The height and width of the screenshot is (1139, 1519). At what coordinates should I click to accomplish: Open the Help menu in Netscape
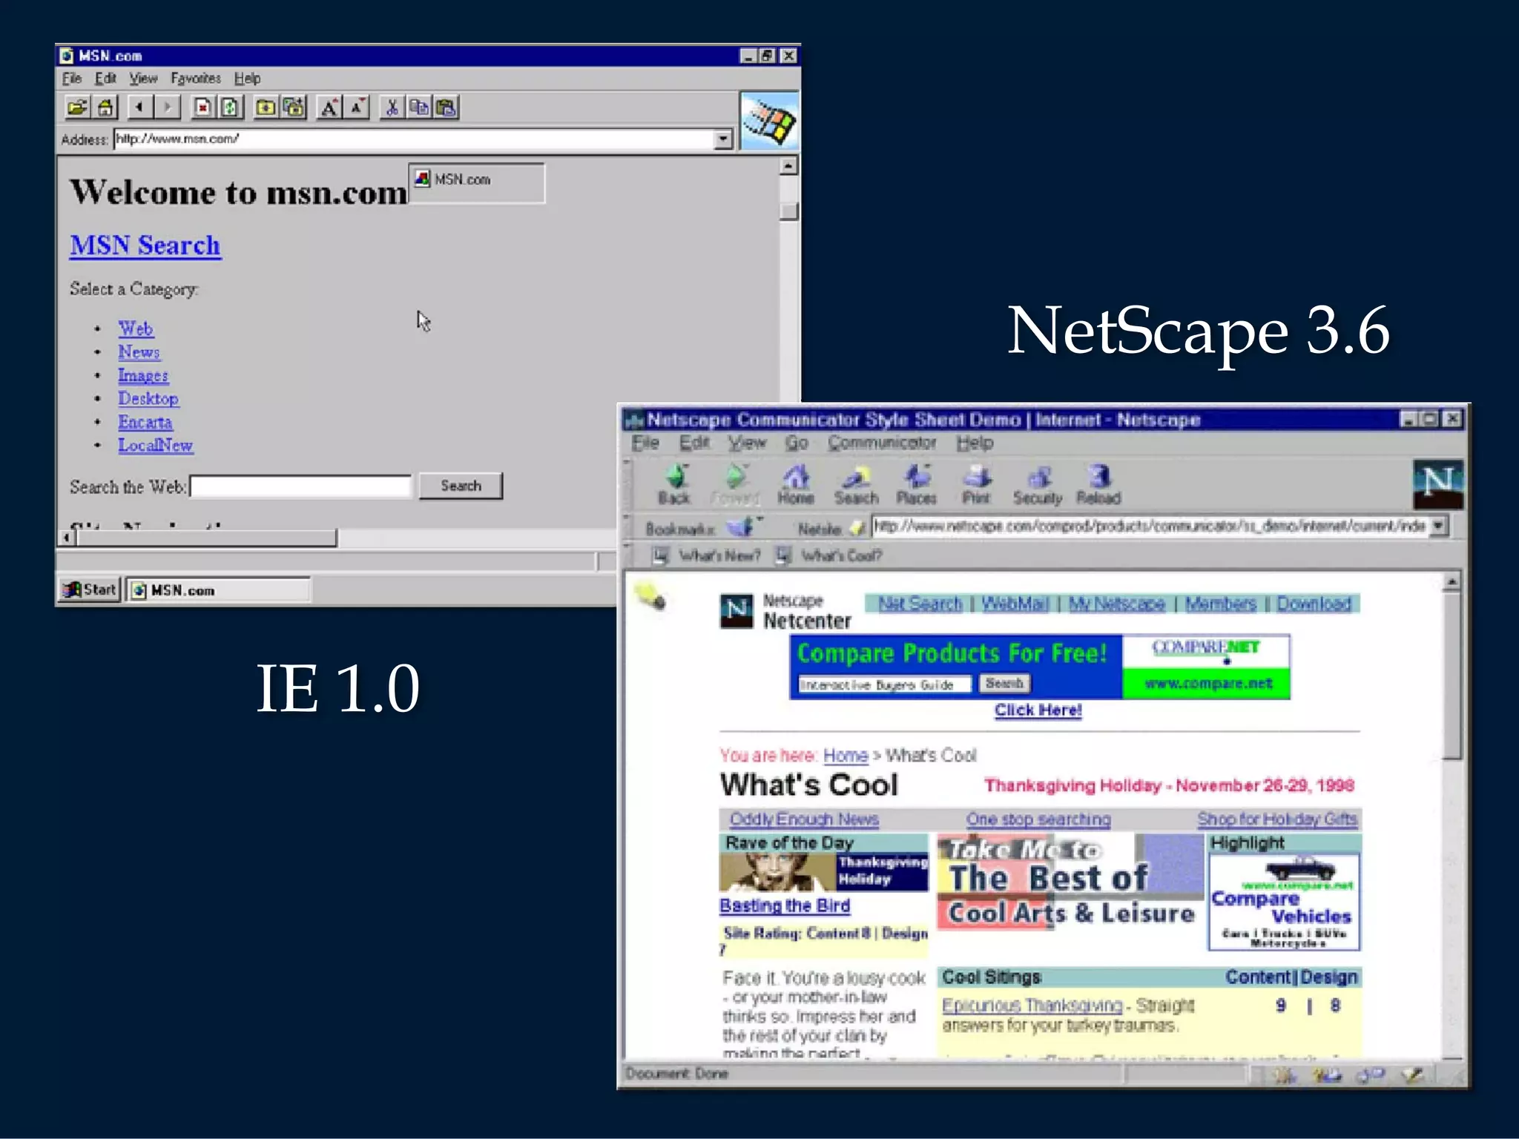(975, 443)
